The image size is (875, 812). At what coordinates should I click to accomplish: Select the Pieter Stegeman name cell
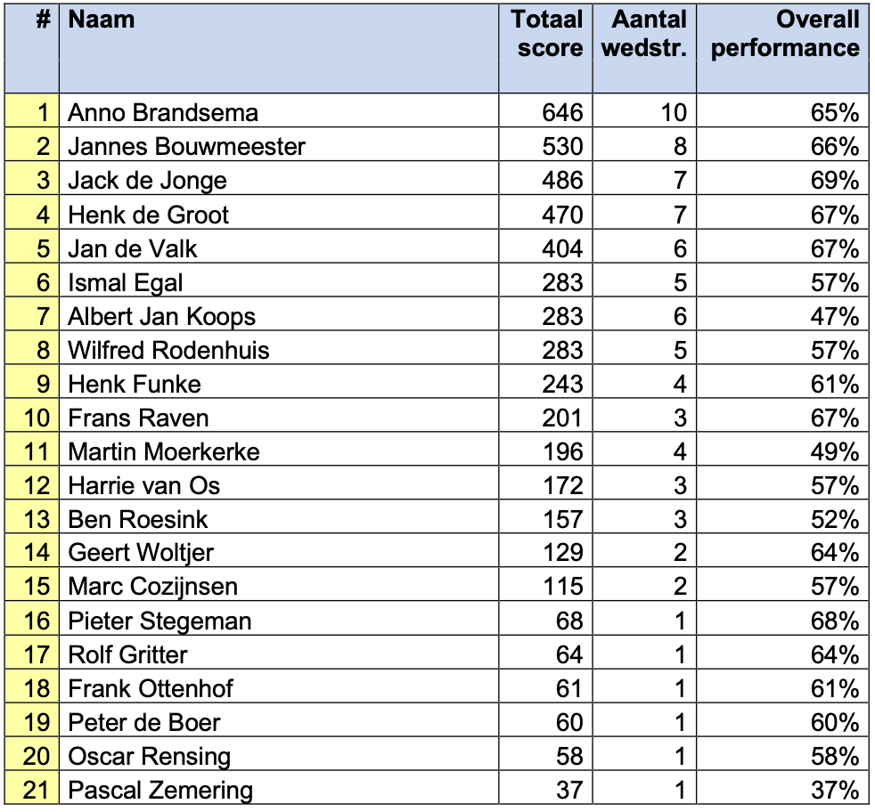(279, 619)
